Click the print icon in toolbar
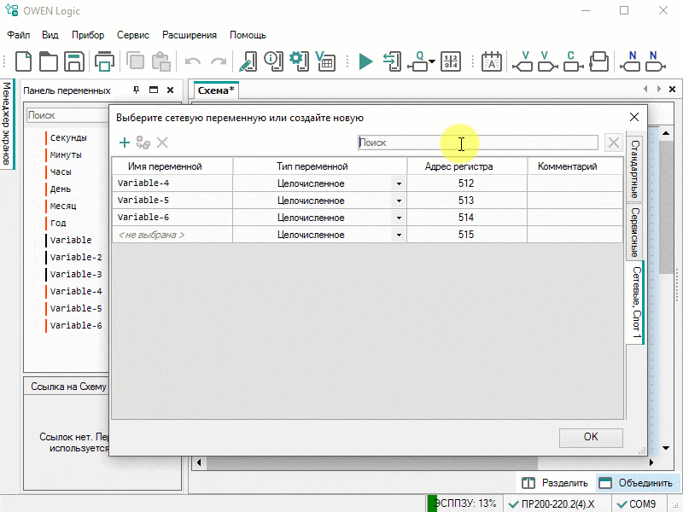 [x=104, y=61]
